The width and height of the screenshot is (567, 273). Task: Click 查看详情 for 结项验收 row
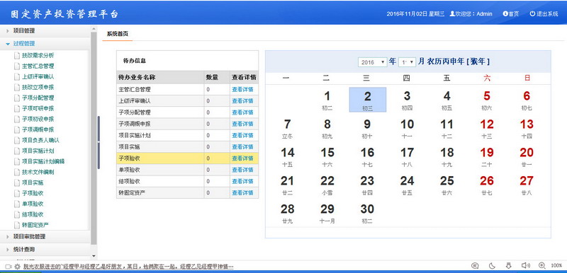click(242, 181)
